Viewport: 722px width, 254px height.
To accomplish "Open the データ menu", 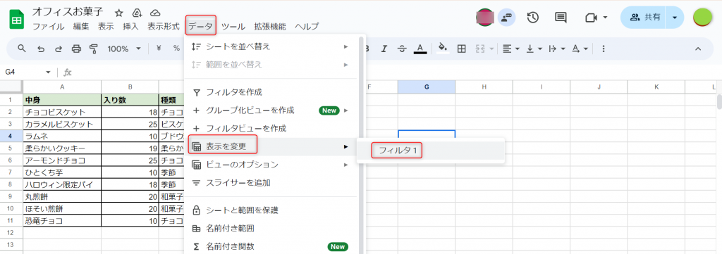I will 201,26.
